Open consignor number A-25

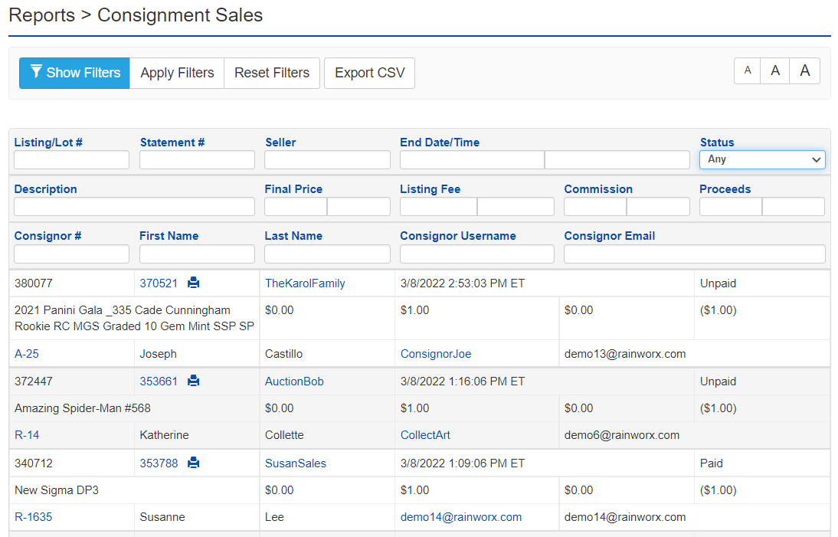tap(27, 354)
